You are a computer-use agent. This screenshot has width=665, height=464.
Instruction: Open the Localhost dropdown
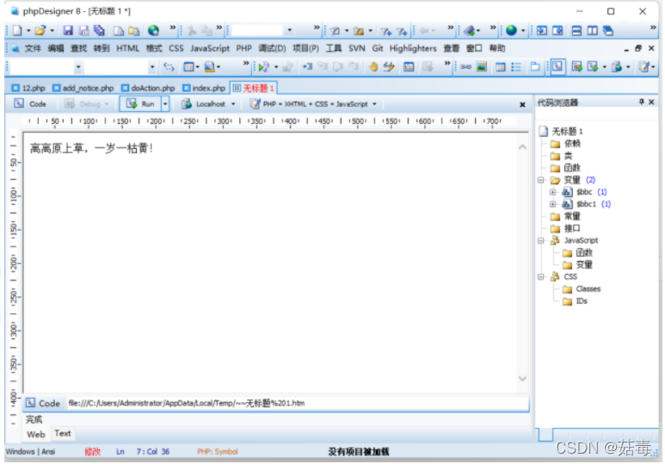[233, 104]
